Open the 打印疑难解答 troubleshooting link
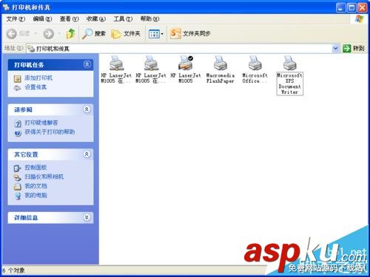370x277 pixels. (41, 123)
